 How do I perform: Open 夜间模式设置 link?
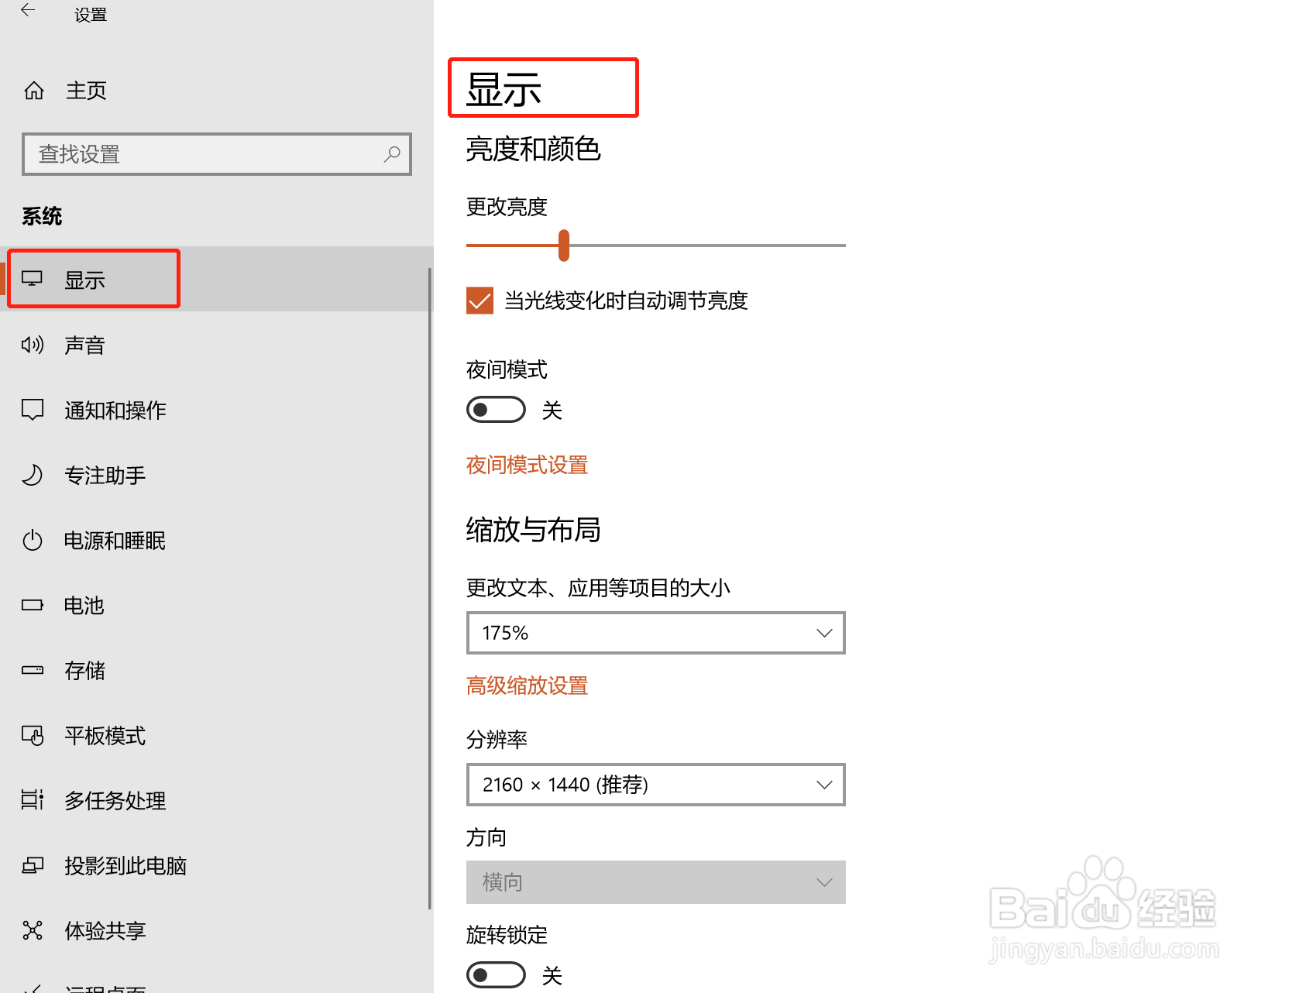click(x=526, y=464)
